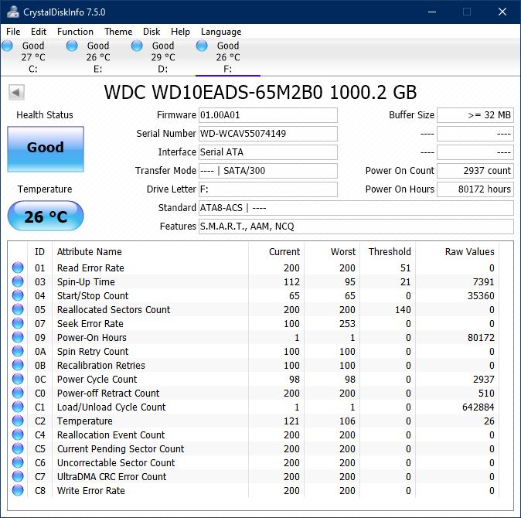521x518 pixels.
Task: Click the Buffer Size value field
Action: pos(475,115)
